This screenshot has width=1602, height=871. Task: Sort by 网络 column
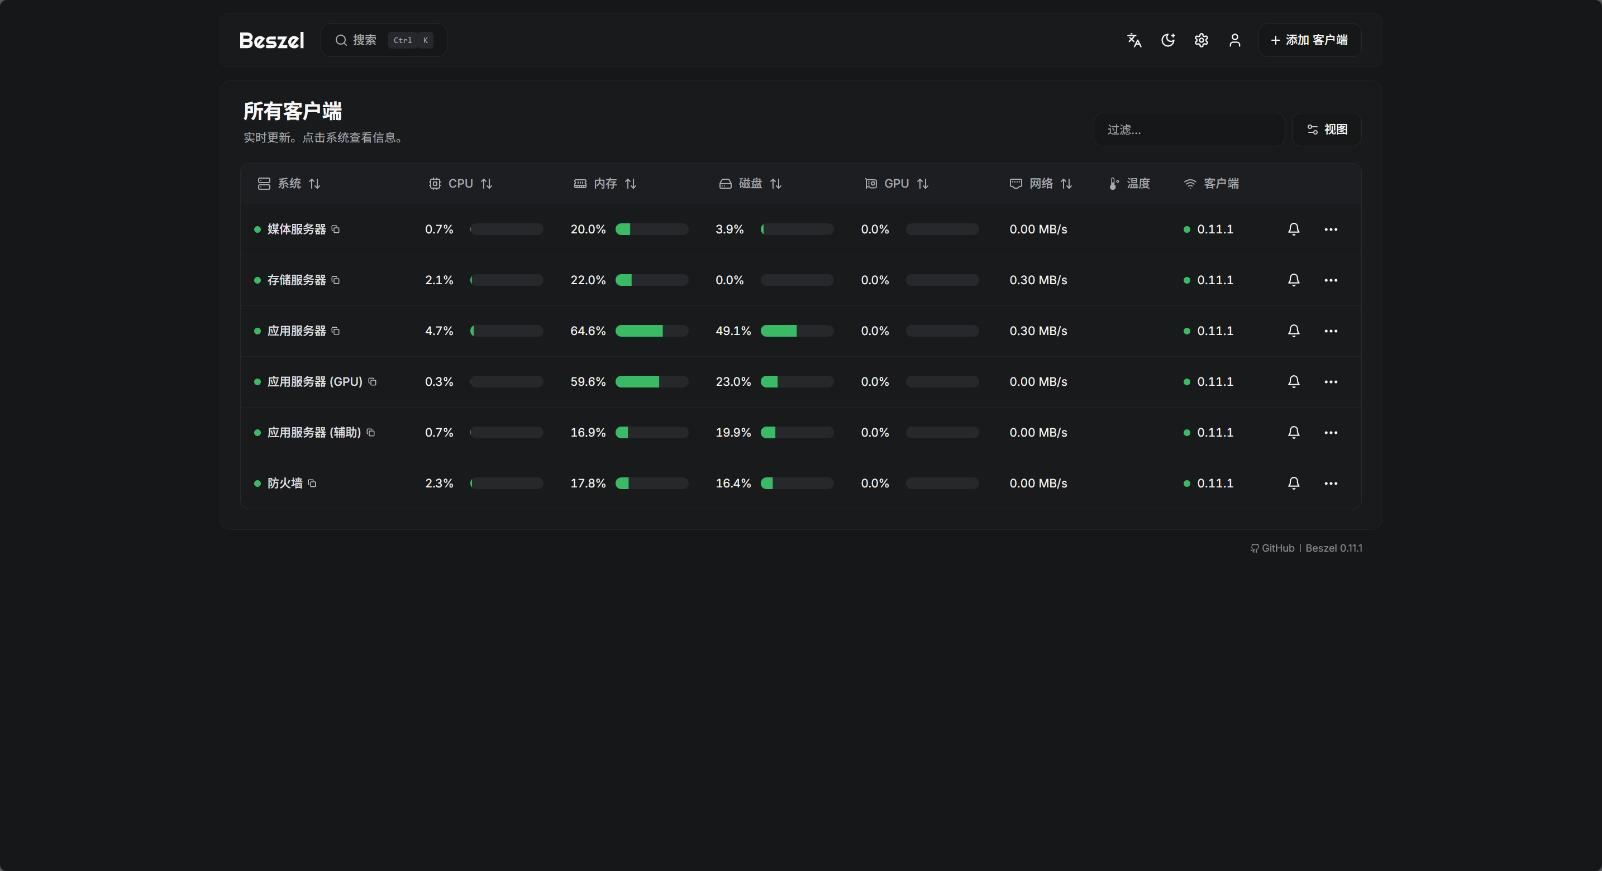click(1041, 183)
